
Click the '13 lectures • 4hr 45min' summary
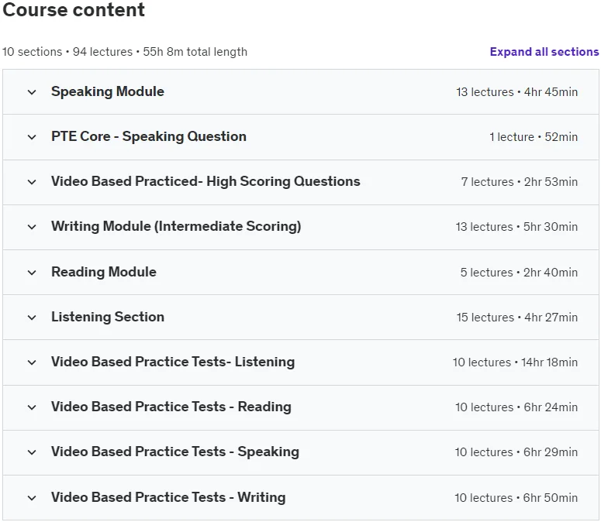tap(516, 92)
